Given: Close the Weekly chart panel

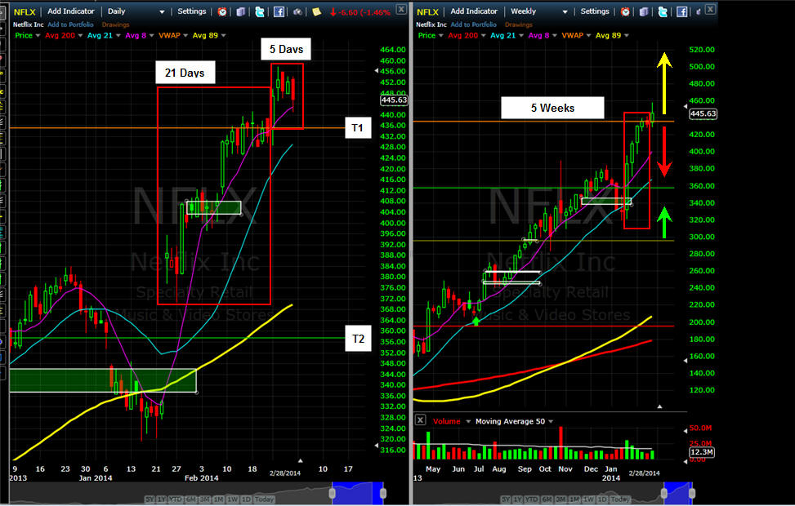Looking at the screenshot, I should (x=710, y=9).
